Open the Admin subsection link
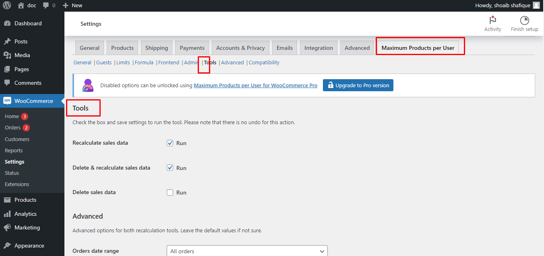 [192, 63]
